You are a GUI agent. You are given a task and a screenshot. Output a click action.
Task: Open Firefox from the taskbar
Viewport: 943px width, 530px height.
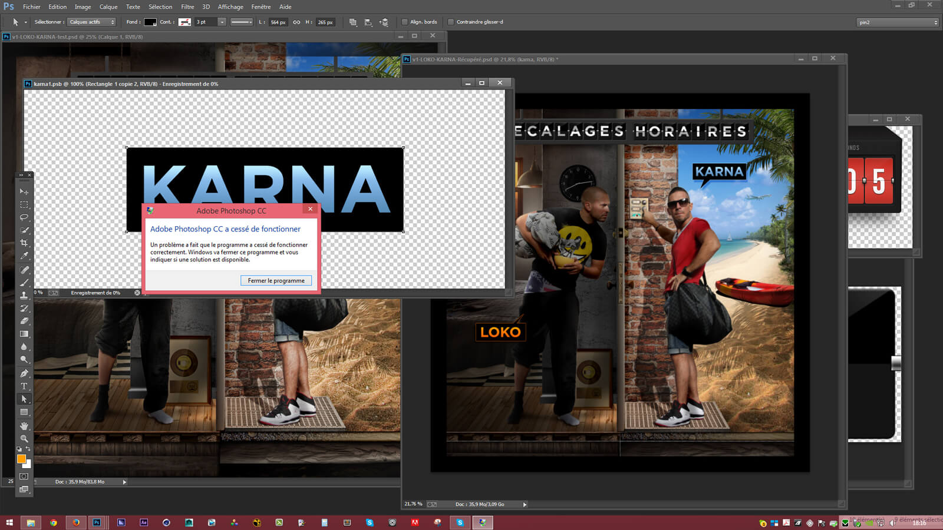click(x=76, y=522)
